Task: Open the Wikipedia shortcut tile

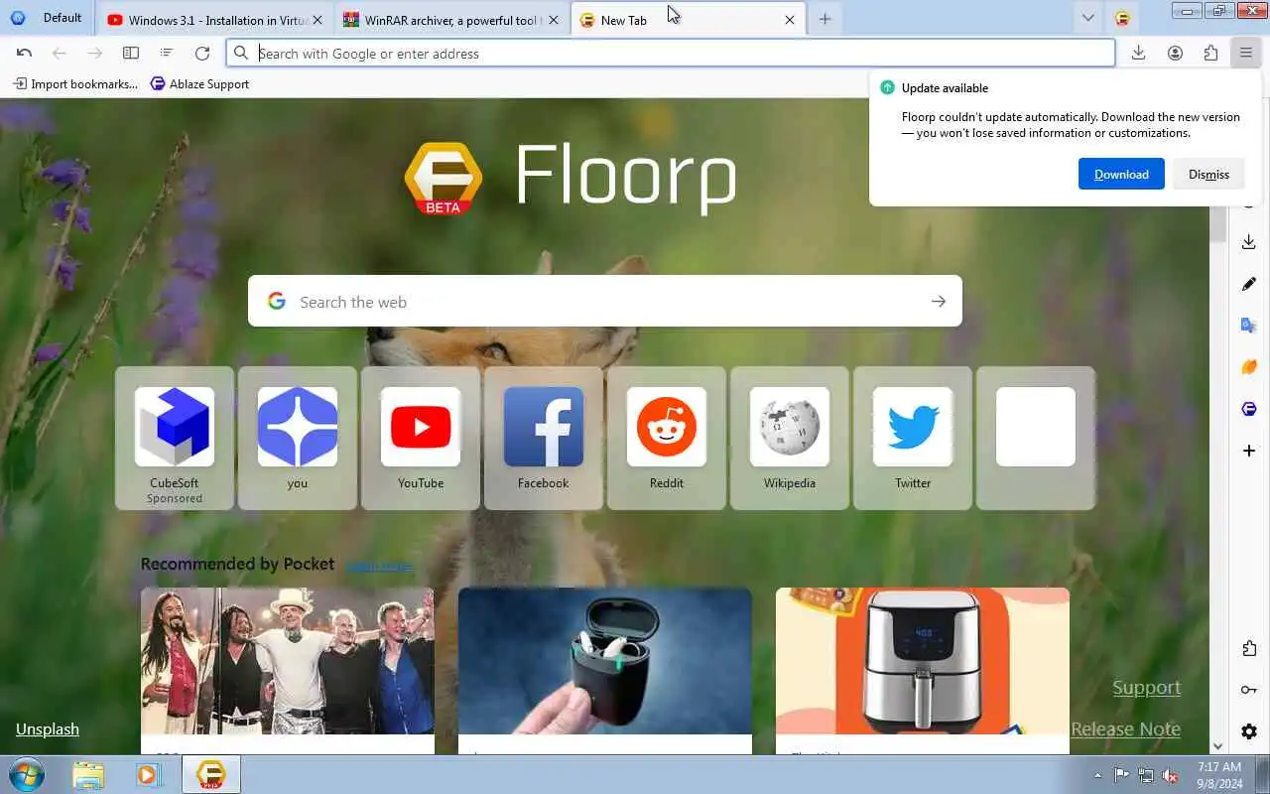Action: (790, 438)
